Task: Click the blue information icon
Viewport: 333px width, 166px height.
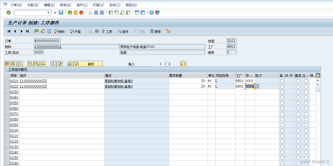Action: (53, 64)
